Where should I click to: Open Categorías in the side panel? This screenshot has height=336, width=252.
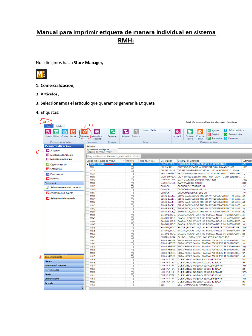pos(54,169)
